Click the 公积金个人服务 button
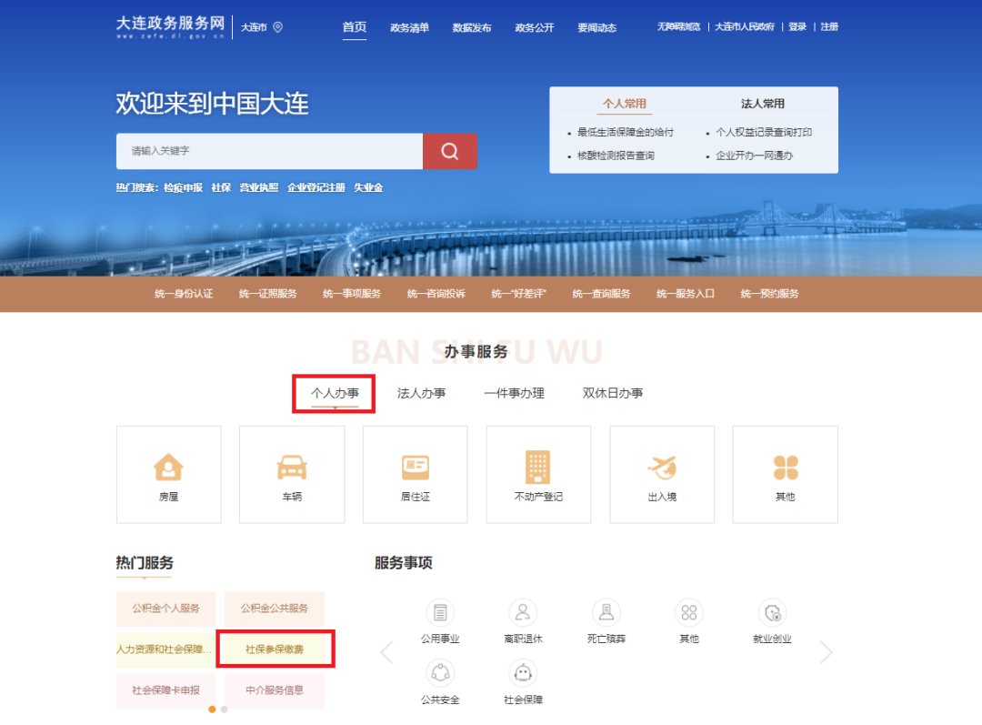Screen dimensions: 982x725 166,609
